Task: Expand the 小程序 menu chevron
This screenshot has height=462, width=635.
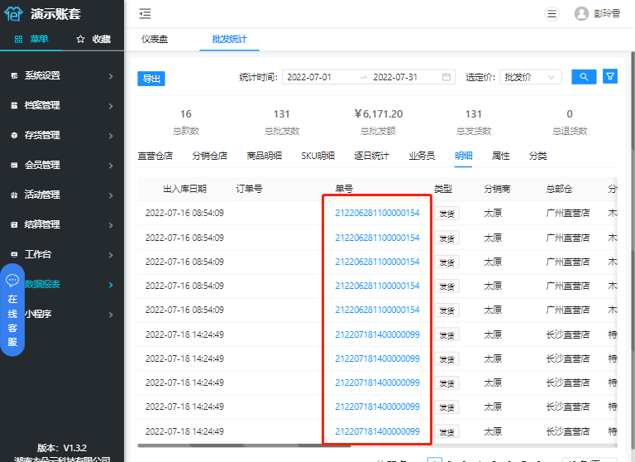Action: click(111, 315)
